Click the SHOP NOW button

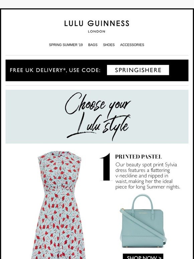tap(143, 257)
